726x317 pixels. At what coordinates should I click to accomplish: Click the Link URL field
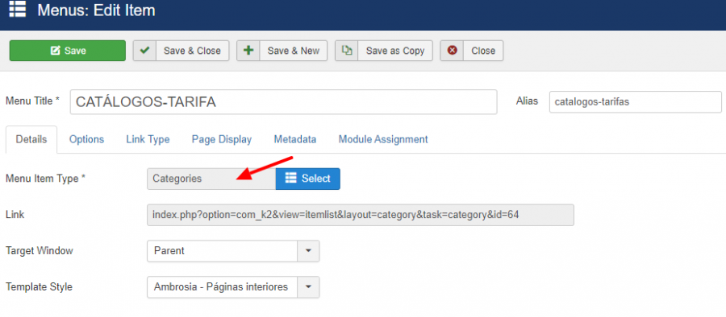point(361,215)
